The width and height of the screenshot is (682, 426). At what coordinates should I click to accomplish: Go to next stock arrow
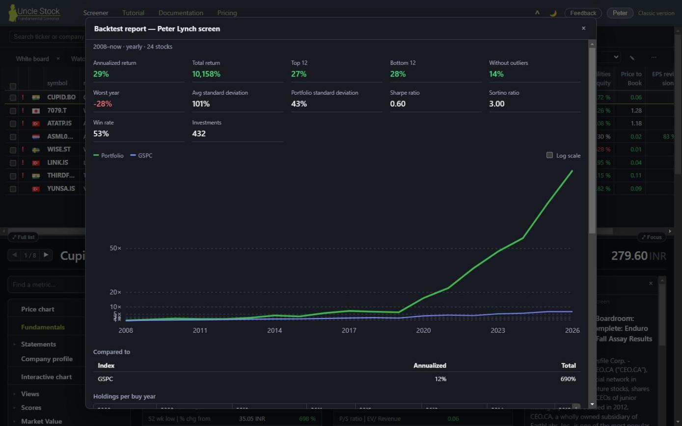[x=46, y=255]
